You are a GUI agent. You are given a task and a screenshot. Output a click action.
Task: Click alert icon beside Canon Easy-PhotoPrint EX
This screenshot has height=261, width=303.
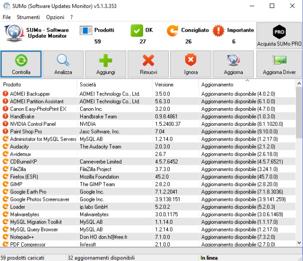point(6,109)
